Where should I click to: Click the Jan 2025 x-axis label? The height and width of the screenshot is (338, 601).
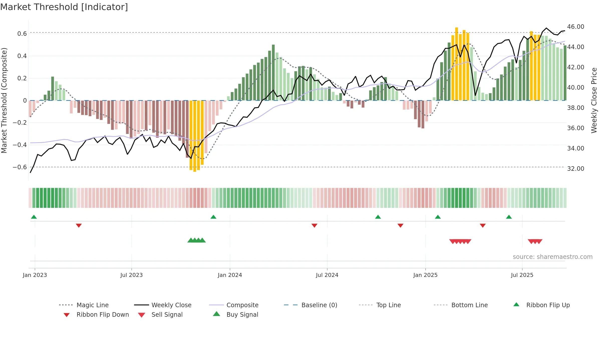point(425,275)
